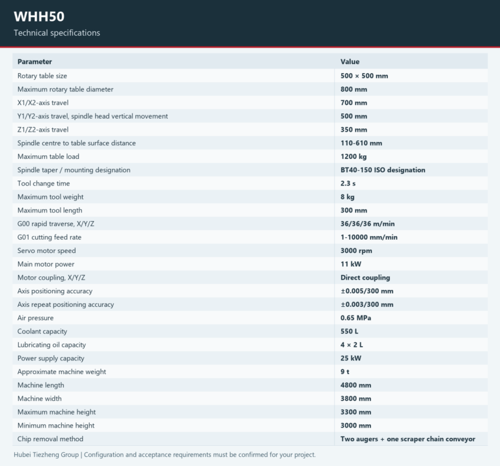
Task: Select the value '110-610 mm'
Action: [361, 143]
